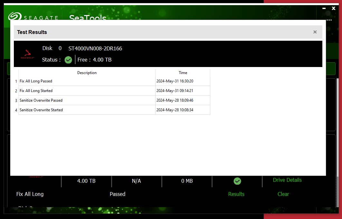Click the Seagate logo in the header
342x219 pixels.
click(x=33, y=17)
